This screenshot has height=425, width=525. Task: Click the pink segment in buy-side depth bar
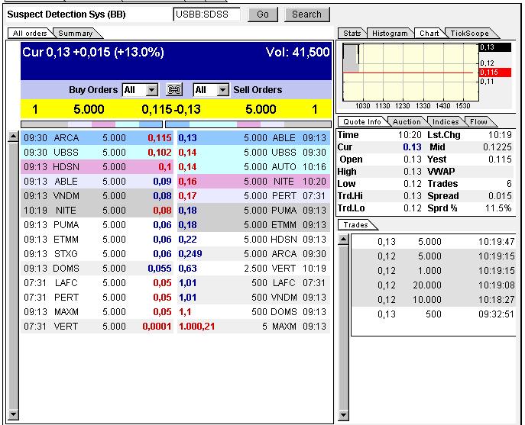click(103, 124)
